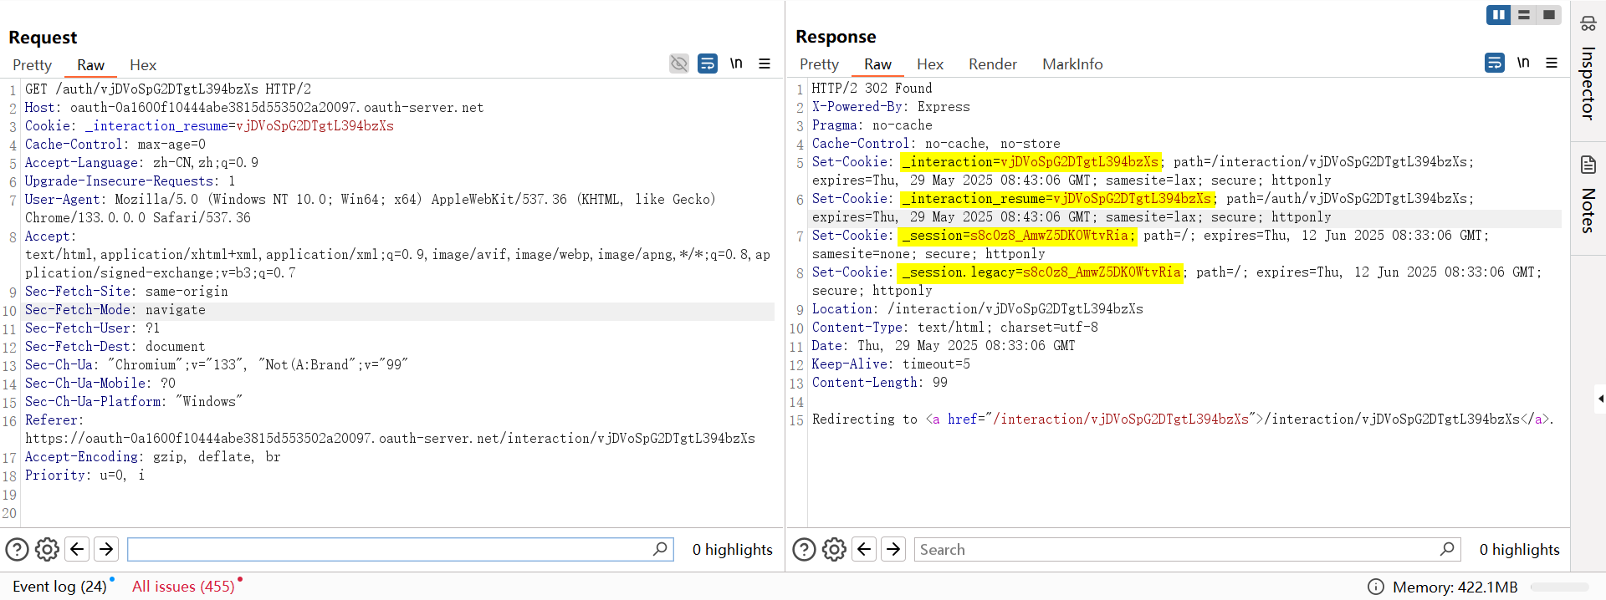Go to next match in Response search
The height and width of the screenshot is (600, 1606).
[893, 549]
